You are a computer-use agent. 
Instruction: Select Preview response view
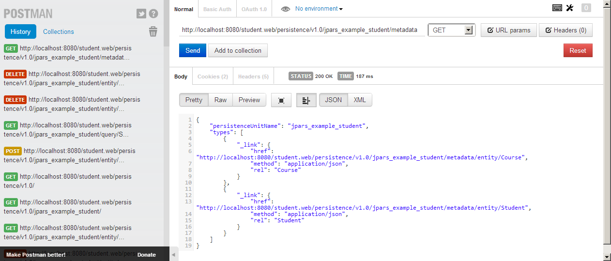pos(249,100)
